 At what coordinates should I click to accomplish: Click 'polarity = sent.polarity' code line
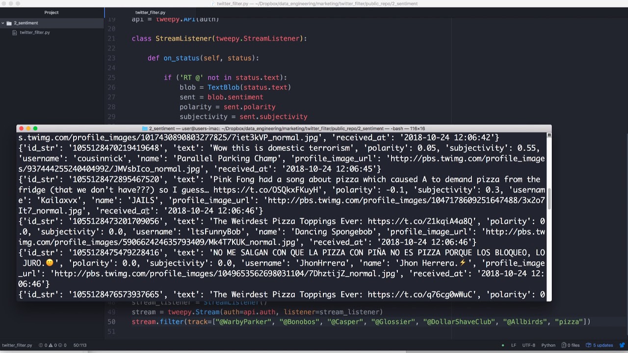point(227,107)
